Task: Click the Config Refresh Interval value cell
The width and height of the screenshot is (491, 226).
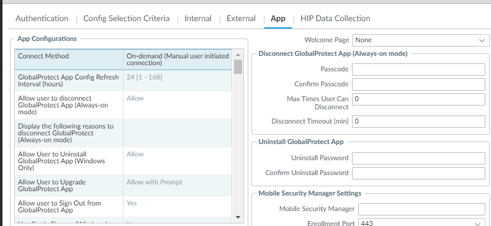Action: (x=178, y=81)
